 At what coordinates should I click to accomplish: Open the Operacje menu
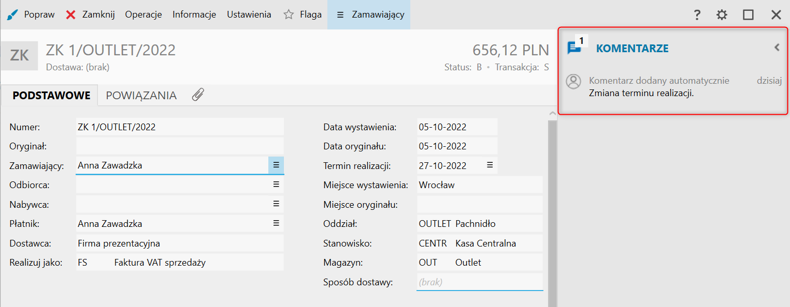(x=143, y=14)
